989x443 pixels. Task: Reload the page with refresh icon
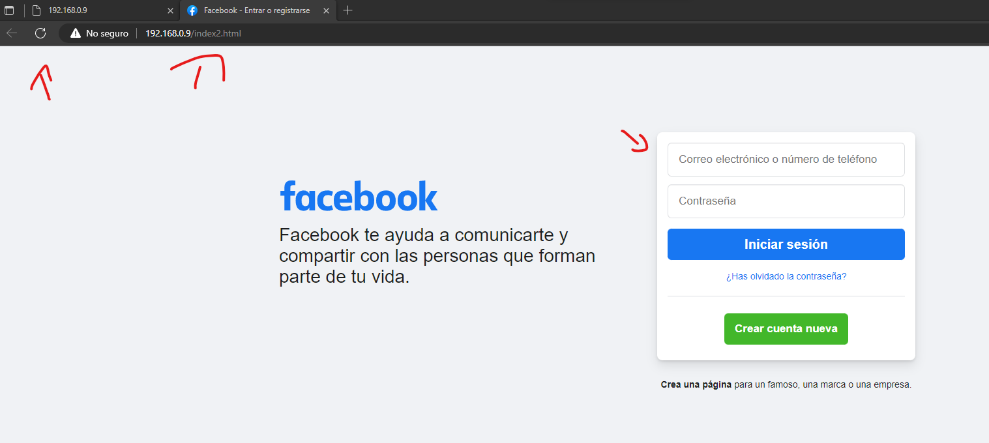40,33
